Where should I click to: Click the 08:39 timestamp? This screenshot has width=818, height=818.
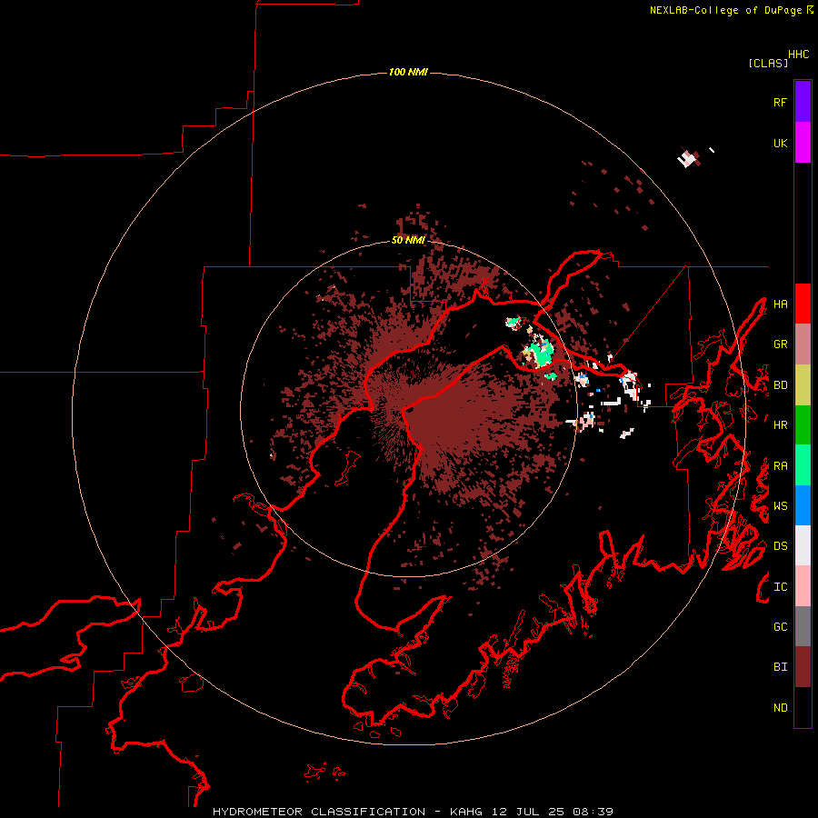click(x=593, y=812)
